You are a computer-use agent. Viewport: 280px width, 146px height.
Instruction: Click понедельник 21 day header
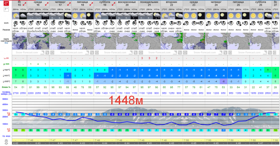point(149,3)
